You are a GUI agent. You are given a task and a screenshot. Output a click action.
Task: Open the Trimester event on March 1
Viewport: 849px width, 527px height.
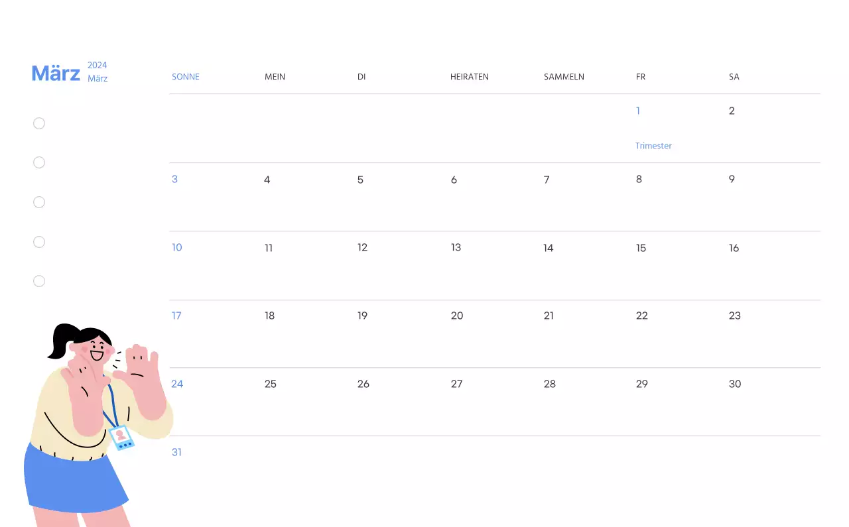[x=653, y=145]
